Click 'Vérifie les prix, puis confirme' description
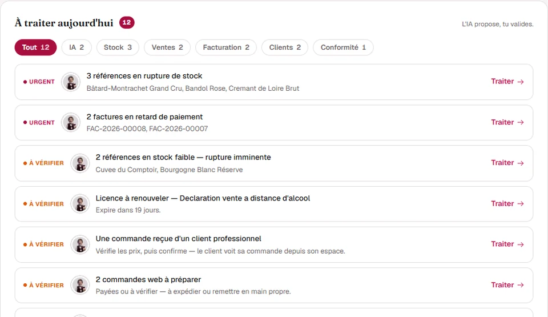 (220, 251)
